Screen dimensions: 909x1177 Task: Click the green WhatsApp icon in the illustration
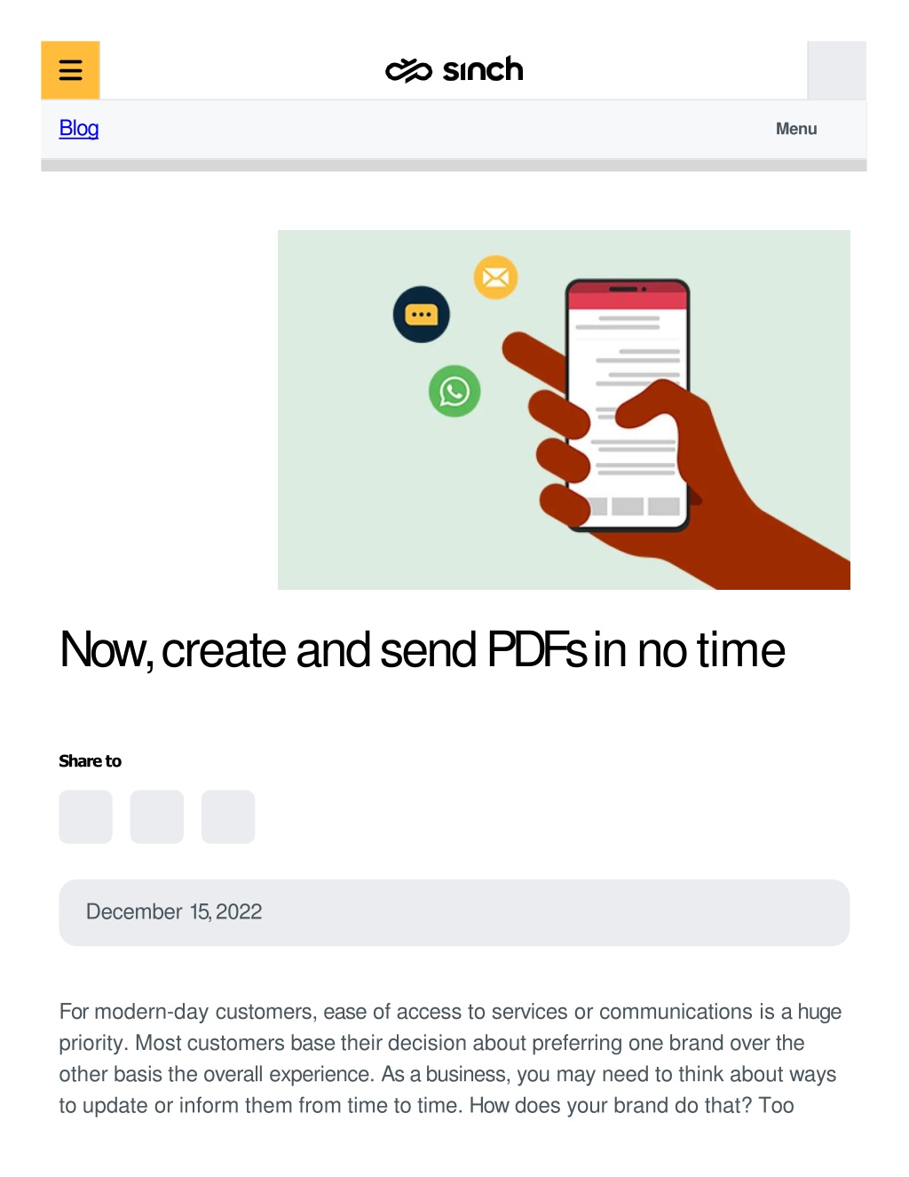tap(454, 391)
